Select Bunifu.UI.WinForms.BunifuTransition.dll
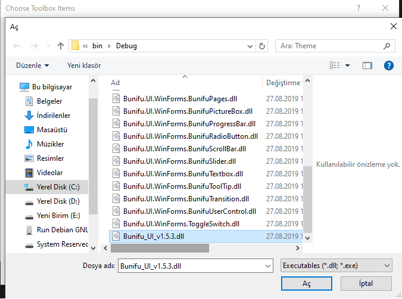 point(186,199)
